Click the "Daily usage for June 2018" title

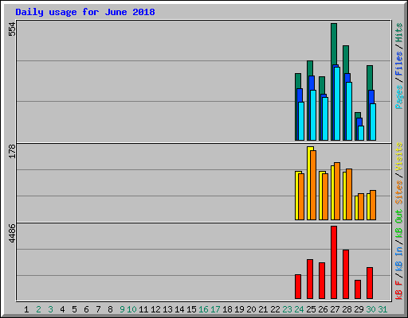tap(85, 12)
